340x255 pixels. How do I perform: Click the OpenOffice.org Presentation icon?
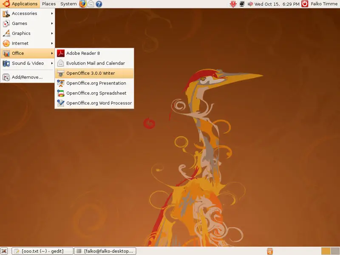coord(61,83)
